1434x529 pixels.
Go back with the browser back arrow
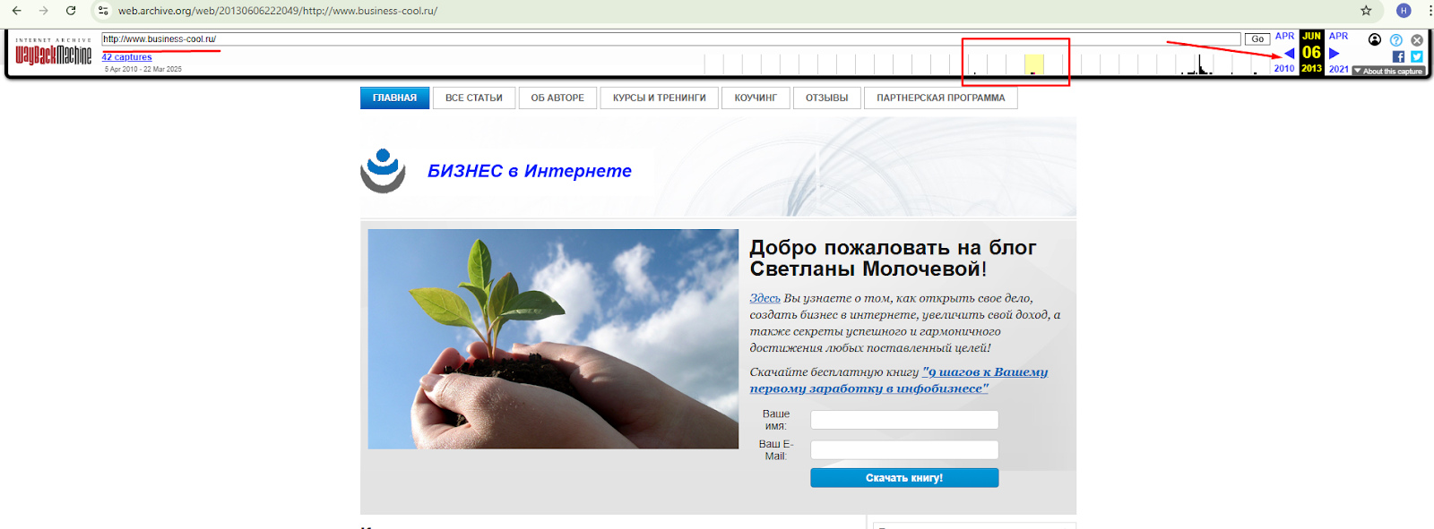[16, 11]
